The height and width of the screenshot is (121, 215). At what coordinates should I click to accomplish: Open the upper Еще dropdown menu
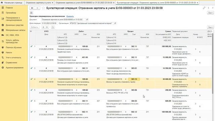(210, 13)
